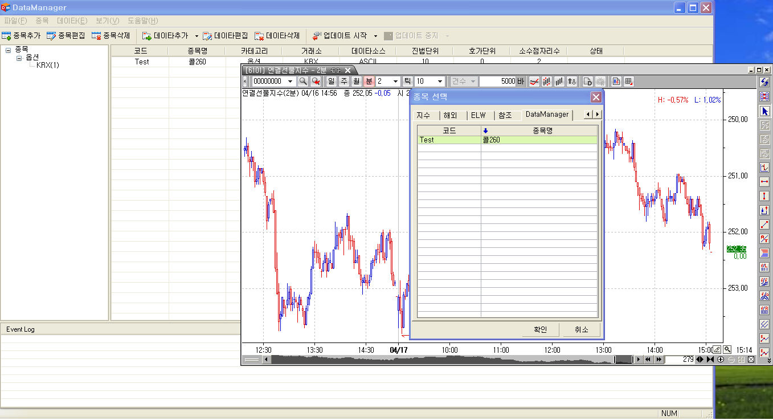Viewport: 773px width, 420px height.
Task: Click the 종목추가 toolbar icon
Action: [7, 36]
